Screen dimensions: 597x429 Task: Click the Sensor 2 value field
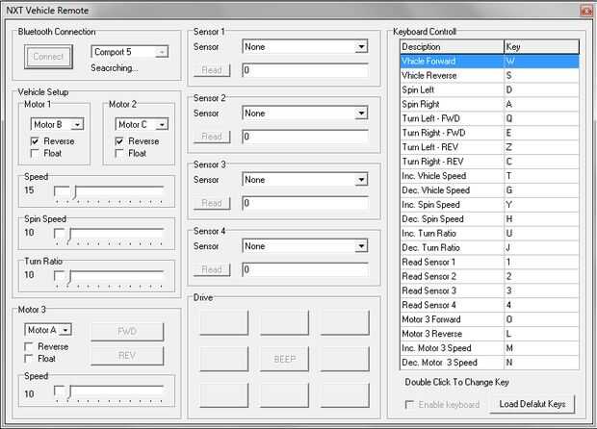click(x=305, y=137)
